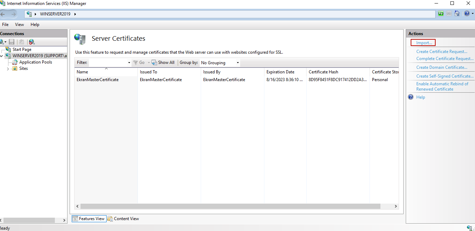Click the Help icon beside Help in Actions pane

pyautogui.click(x=410, y=97)
